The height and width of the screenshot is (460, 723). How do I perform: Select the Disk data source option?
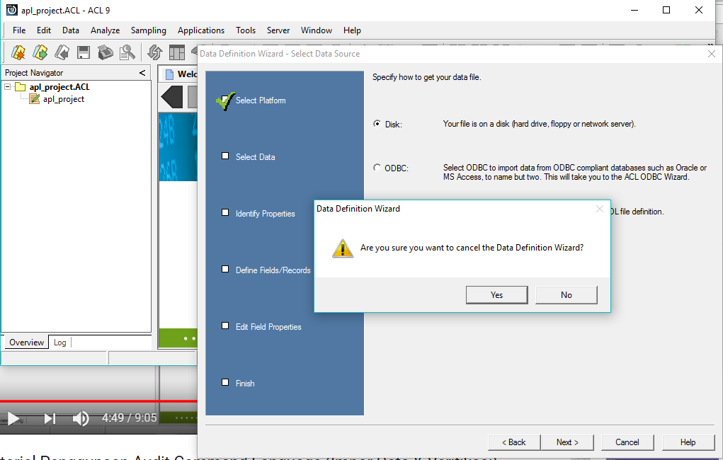click(378, 123)
